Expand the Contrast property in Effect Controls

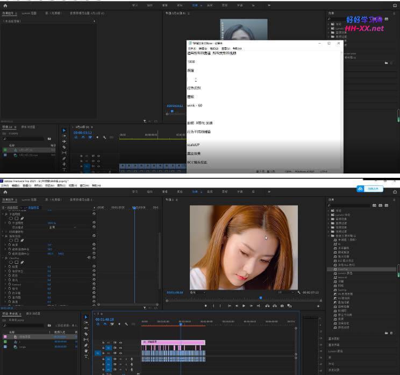pyautogui.click(x=5, y=284)
